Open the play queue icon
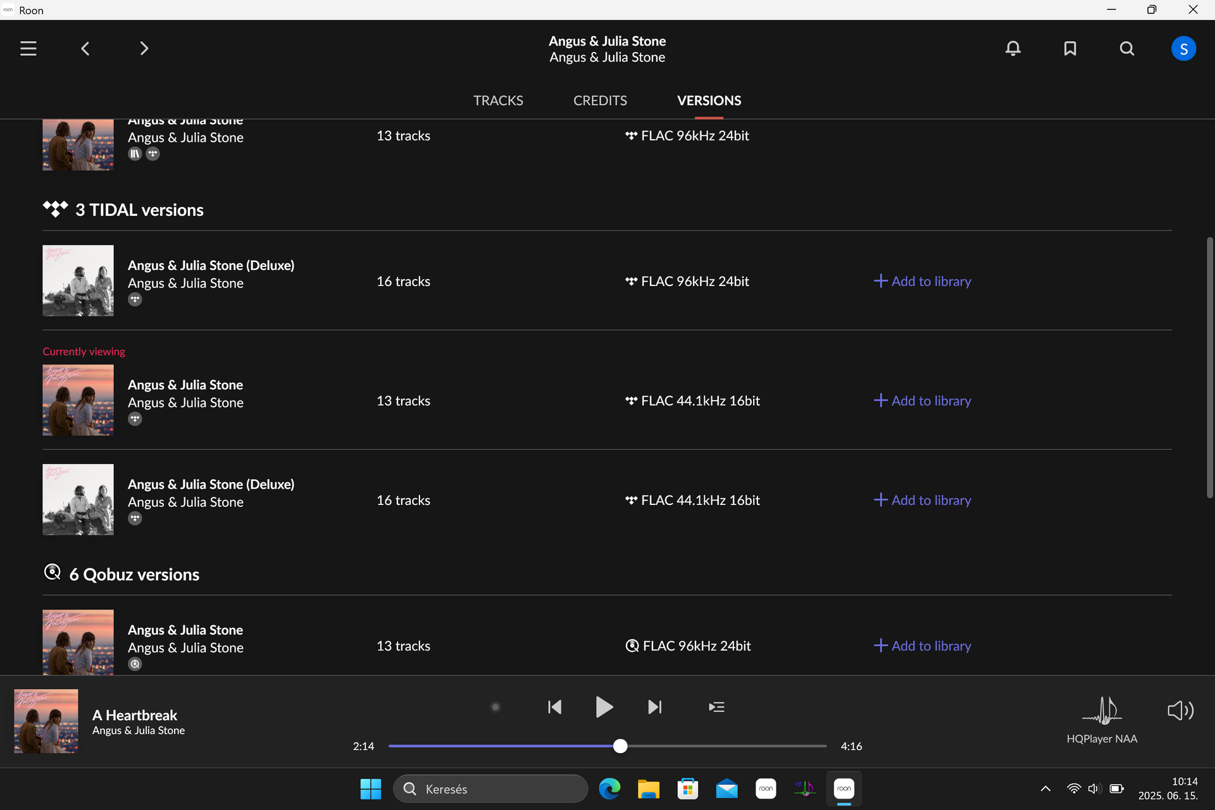This screenshot has height=810, width=1215. 716,707
